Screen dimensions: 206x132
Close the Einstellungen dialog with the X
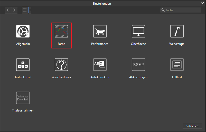click(x=203, y=4)
